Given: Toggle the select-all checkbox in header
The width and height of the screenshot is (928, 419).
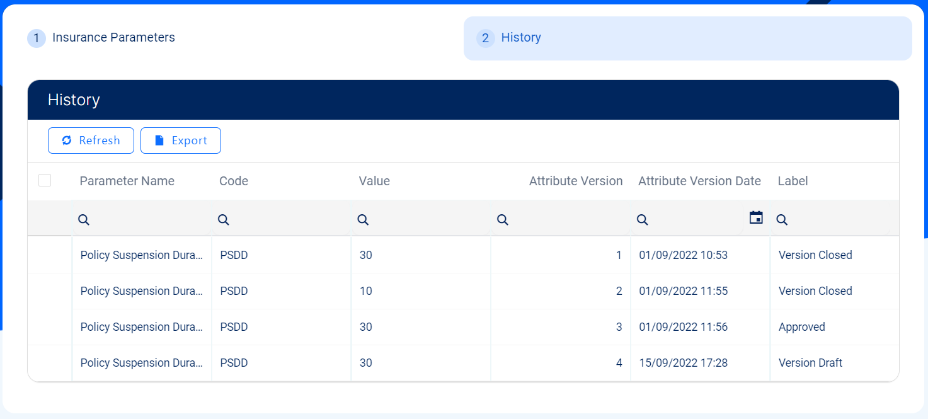Looking at the screenshot, I should coord(45,181).
